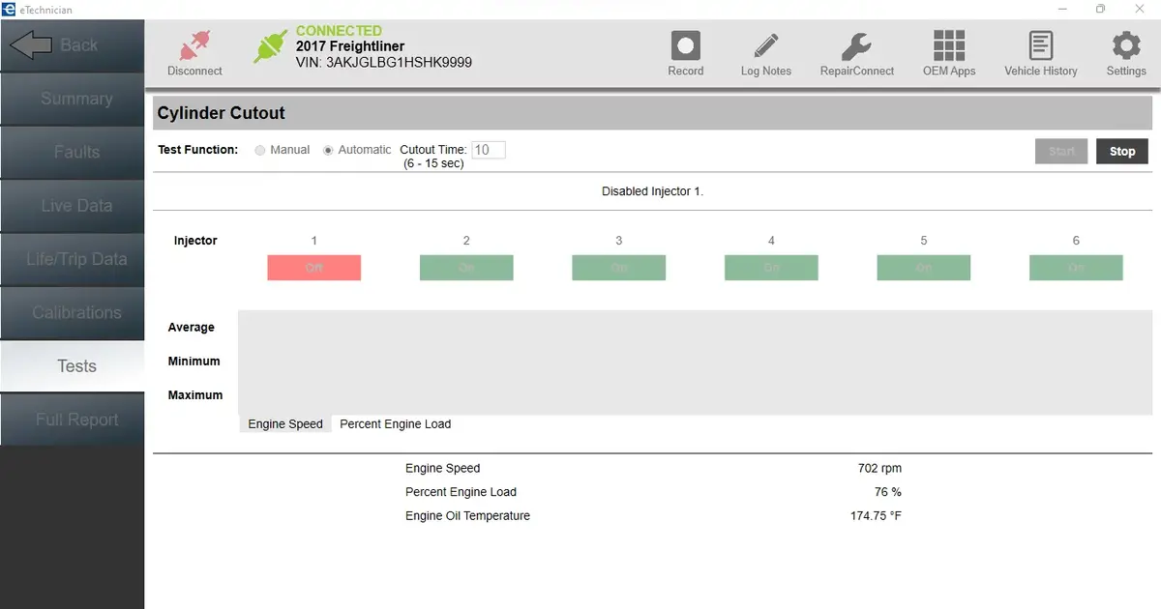Click the Test Function: label
The width and height of the screenshot is (1161, 609).
(198, 150)
